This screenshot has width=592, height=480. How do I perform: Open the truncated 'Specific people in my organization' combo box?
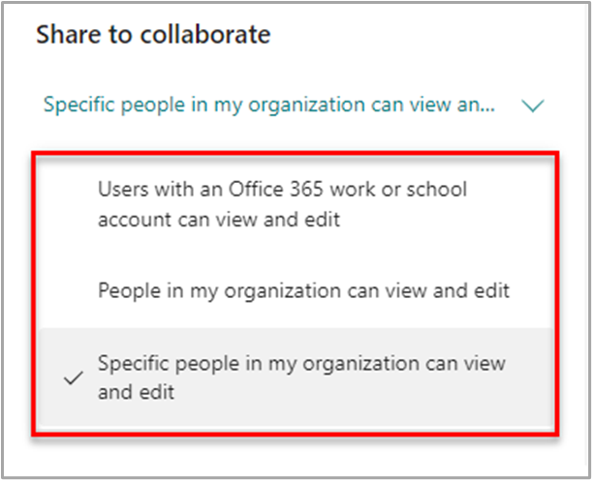291,105
